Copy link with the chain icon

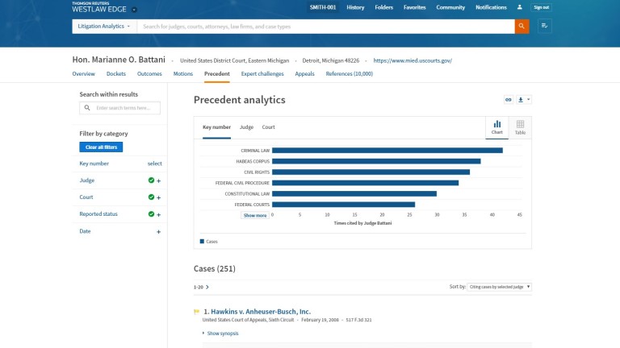[509, 100]
